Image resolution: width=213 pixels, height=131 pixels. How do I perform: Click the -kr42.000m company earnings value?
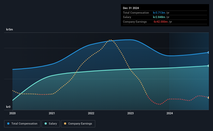tap(160, 22)
